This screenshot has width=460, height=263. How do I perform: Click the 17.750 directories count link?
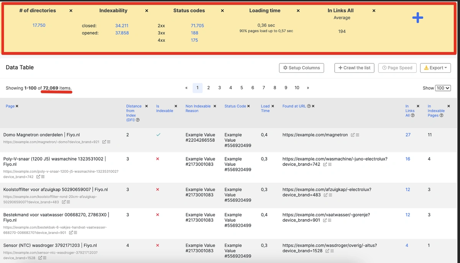[39, 25]
